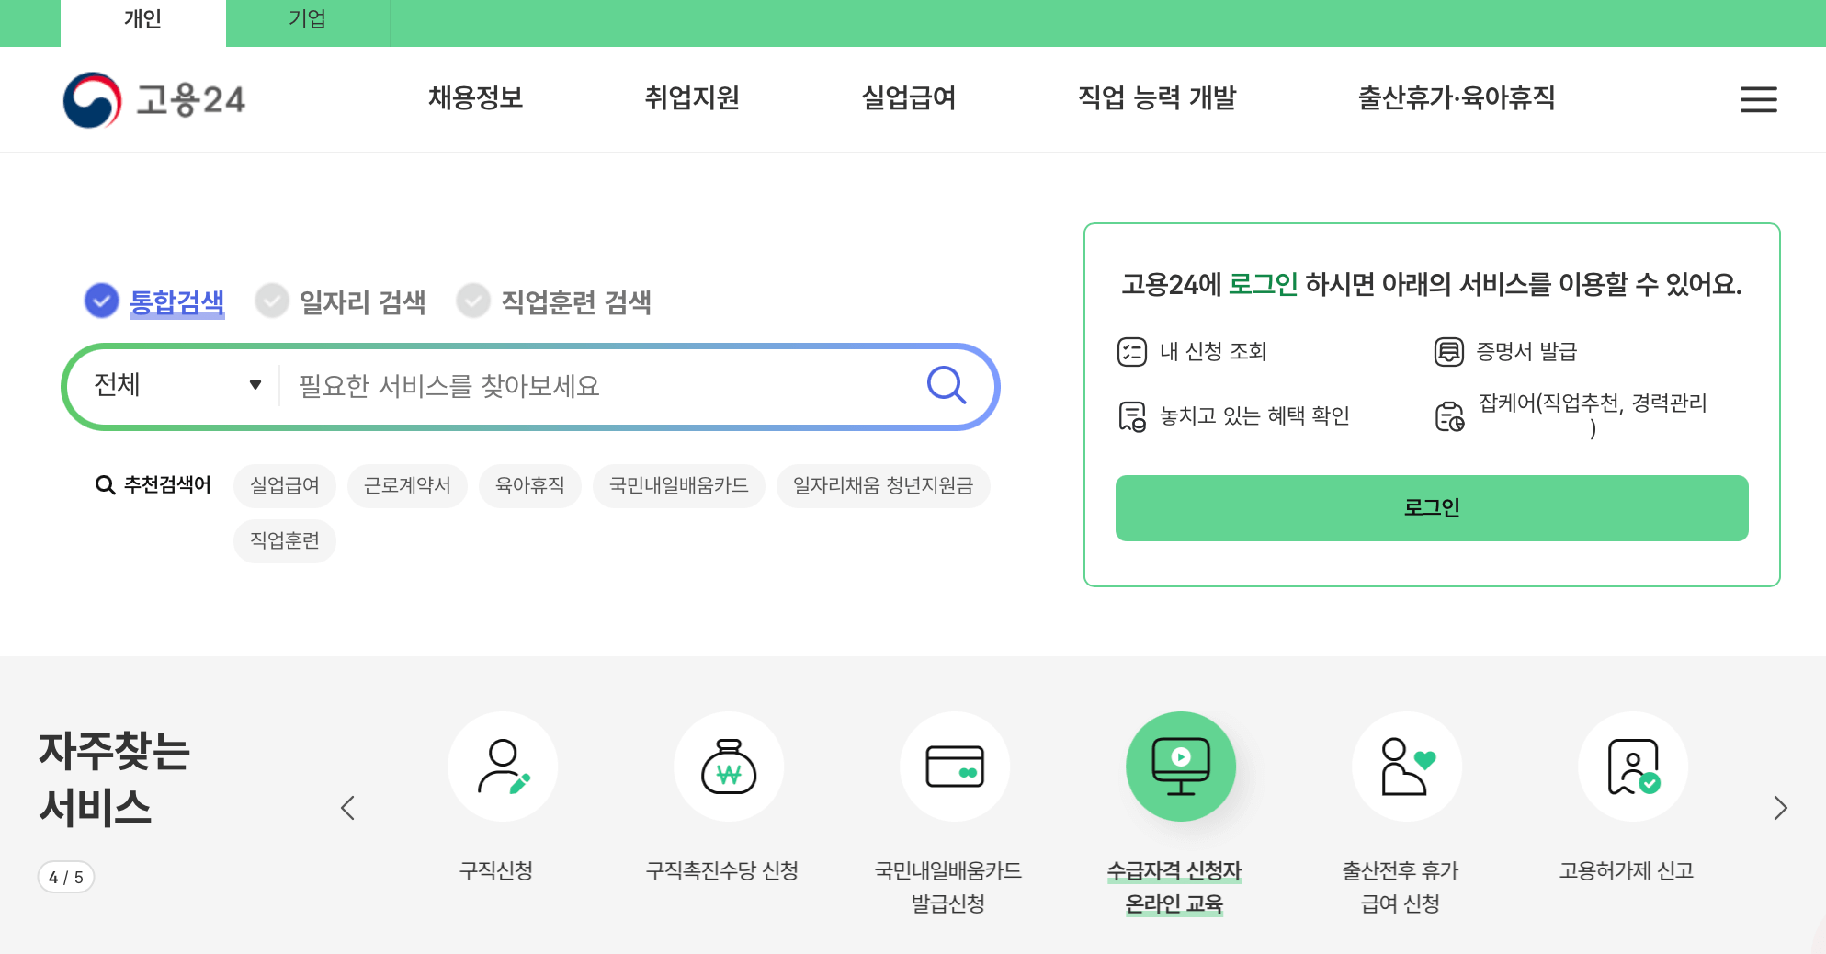Select the 구직신청 service icon
1826x954 pixels.
tap(502, 766)
